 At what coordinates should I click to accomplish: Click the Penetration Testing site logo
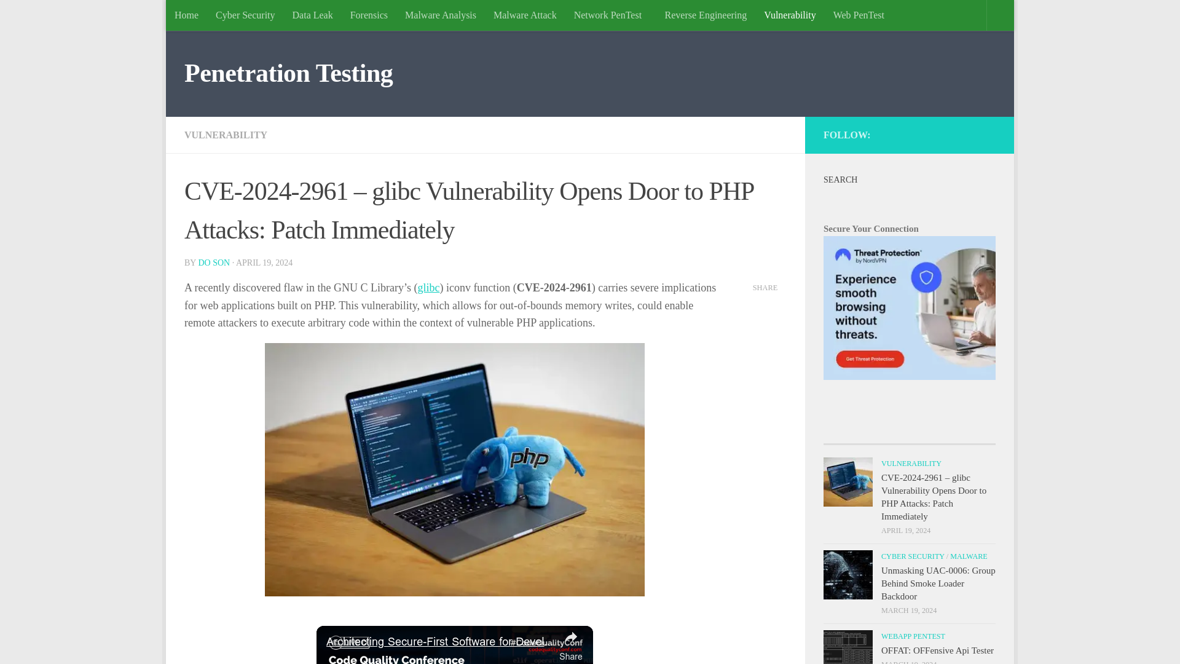pyautogui.click(x=288, y=73)
